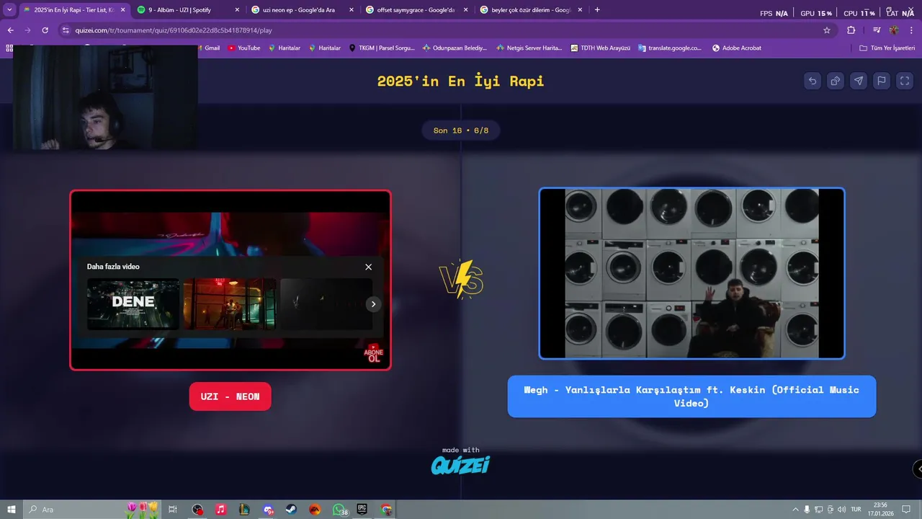Vote for UZI - NEON
This screenshot has height=519, width=922.
click(x=230, y=396)
